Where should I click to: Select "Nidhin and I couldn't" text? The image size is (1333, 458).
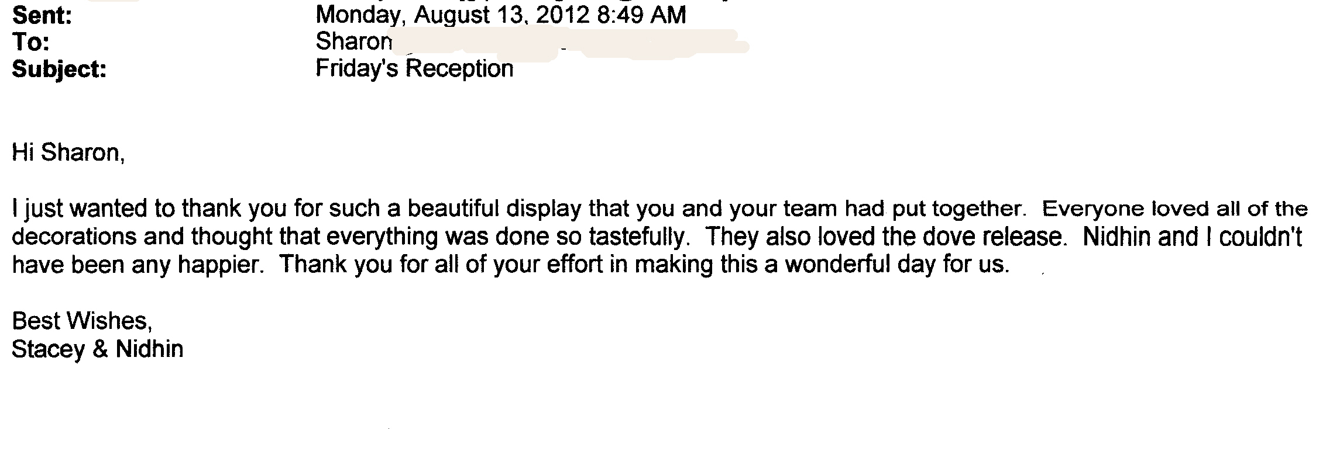[1193, 237]
